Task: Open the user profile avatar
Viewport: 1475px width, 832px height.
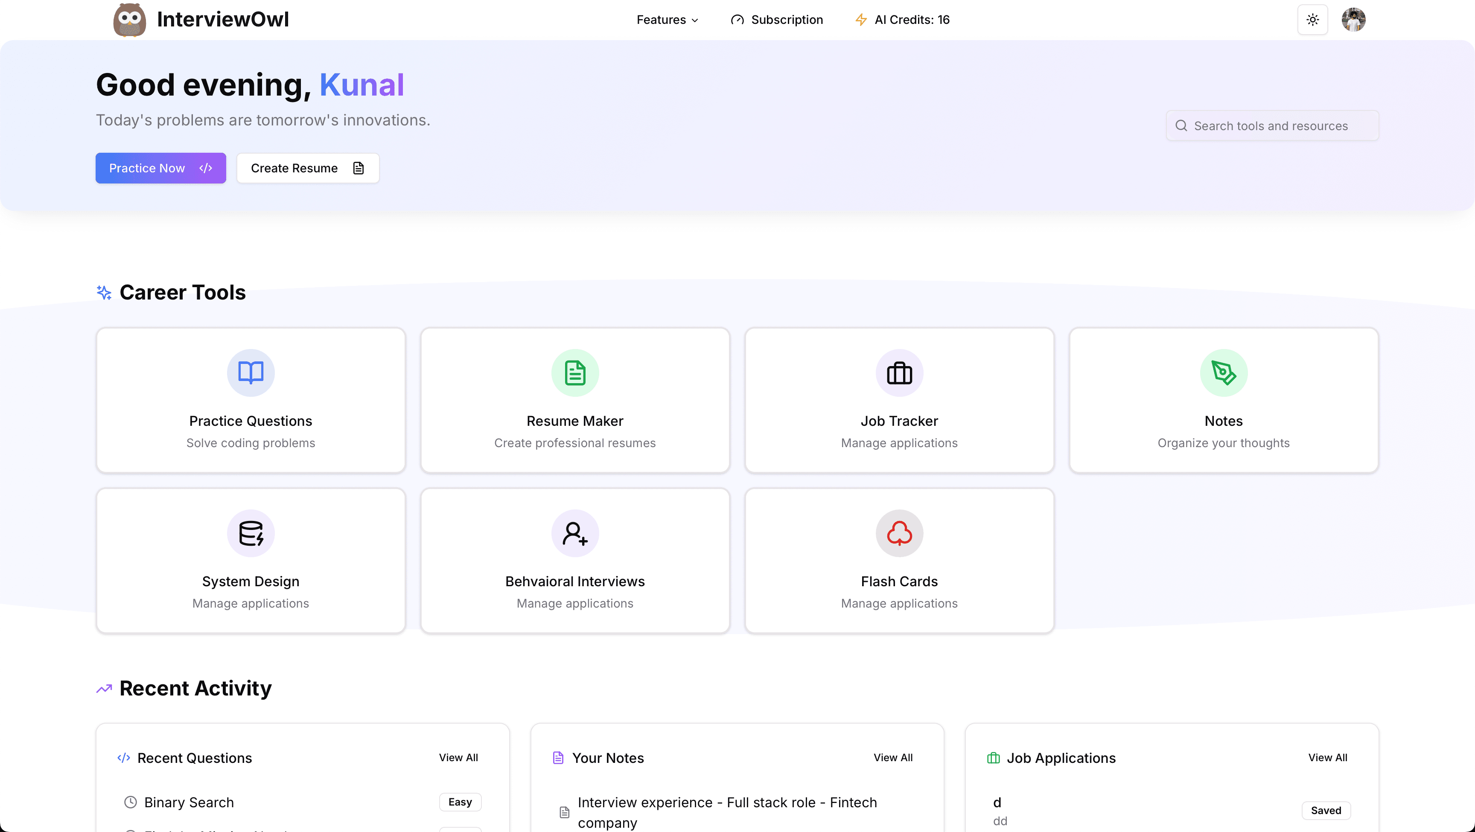Action: (x=1353, y=20)
